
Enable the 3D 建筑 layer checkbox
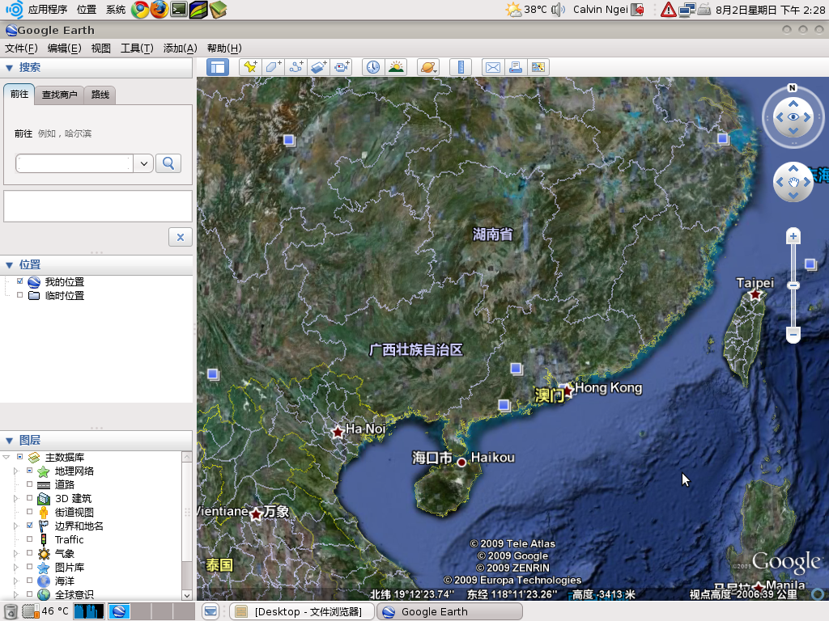pos(30,498)
